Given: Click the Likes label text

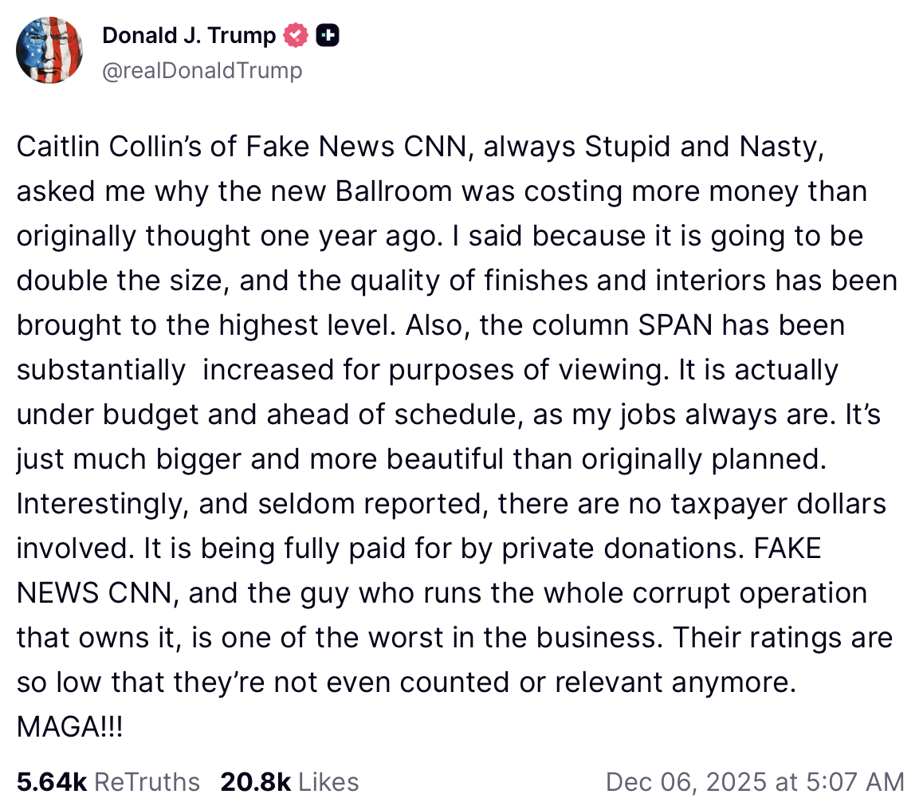Looking at the screenshot, I should pos(328,781).
